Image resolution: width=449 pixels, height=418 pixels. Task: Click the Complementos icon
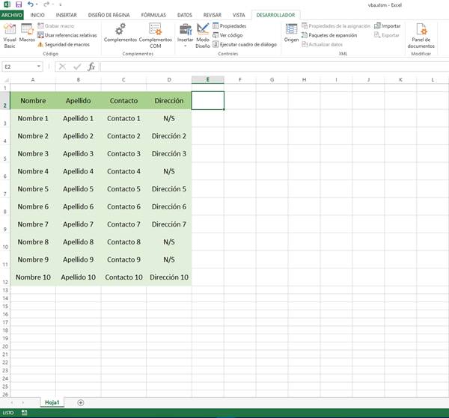click(120, 34)
